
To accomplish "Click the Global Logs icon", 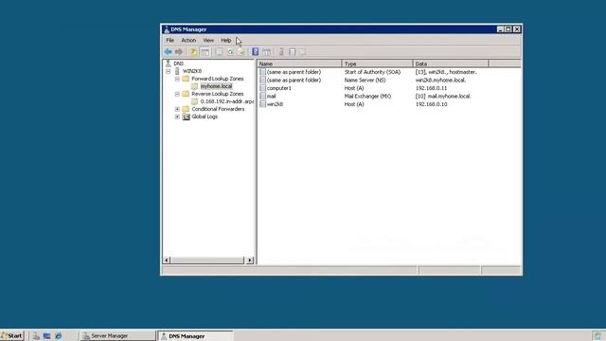I will (x=186, y=117).
